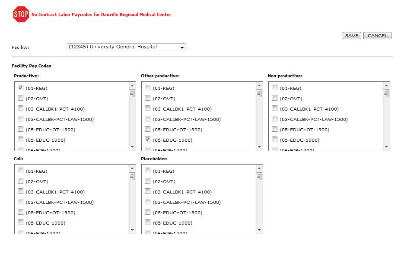This screenshot has width=420, height=257.
Task: Click the STOP warning icon
Action: click(20, 14)
